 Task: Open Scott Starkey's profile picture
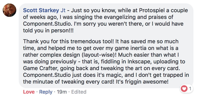pos(9,10)
